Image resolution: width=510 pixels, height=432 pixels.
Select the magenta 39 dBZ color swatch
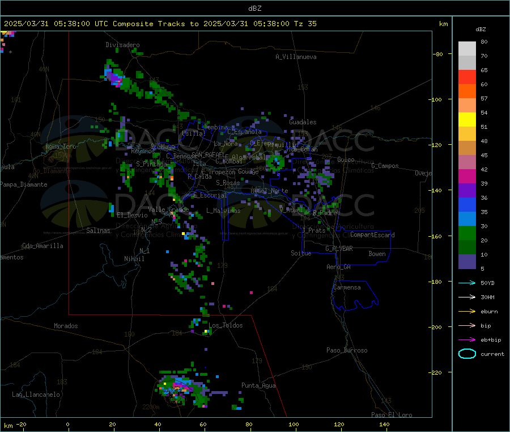tap(467, 176)
